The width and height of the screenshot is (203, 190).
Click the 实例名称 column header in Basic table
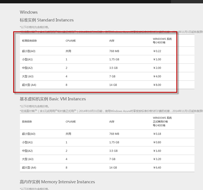coord(27,122)
